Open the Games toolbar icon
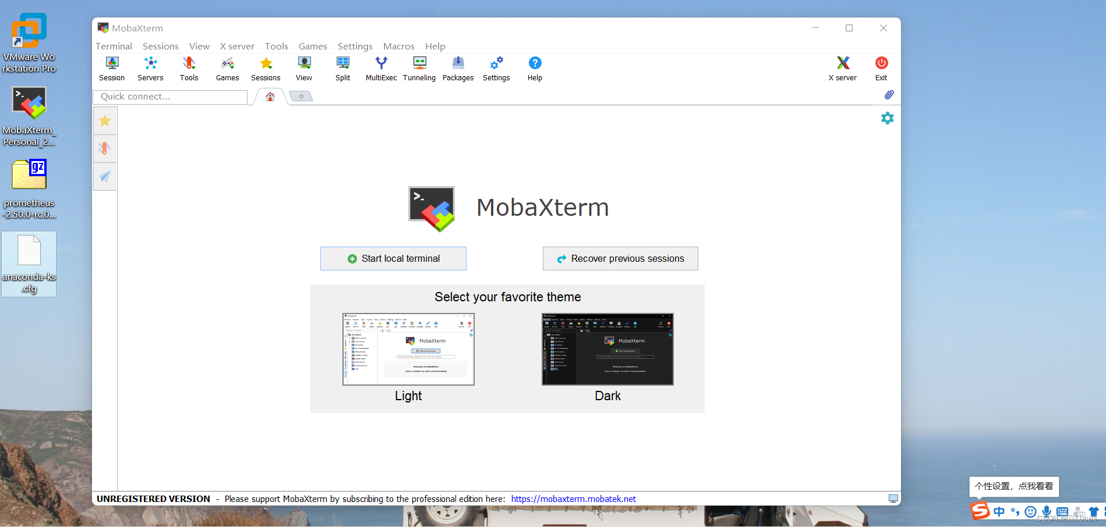 227,69
